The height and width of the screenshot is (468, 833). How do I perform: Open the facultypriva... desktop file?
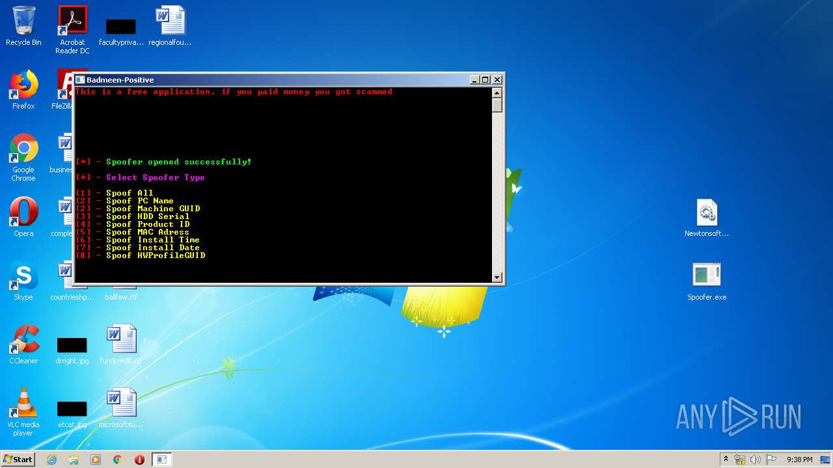pos(121,32)
